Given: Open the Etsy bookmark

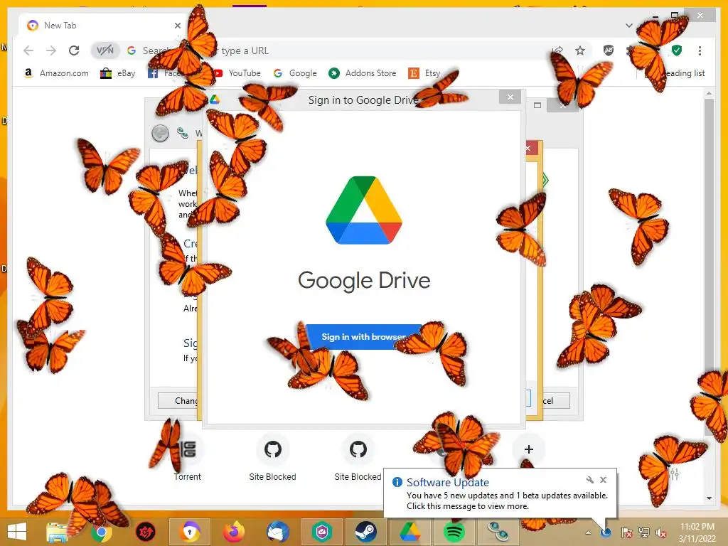Looking at the screenshot, I should point(424,73).
